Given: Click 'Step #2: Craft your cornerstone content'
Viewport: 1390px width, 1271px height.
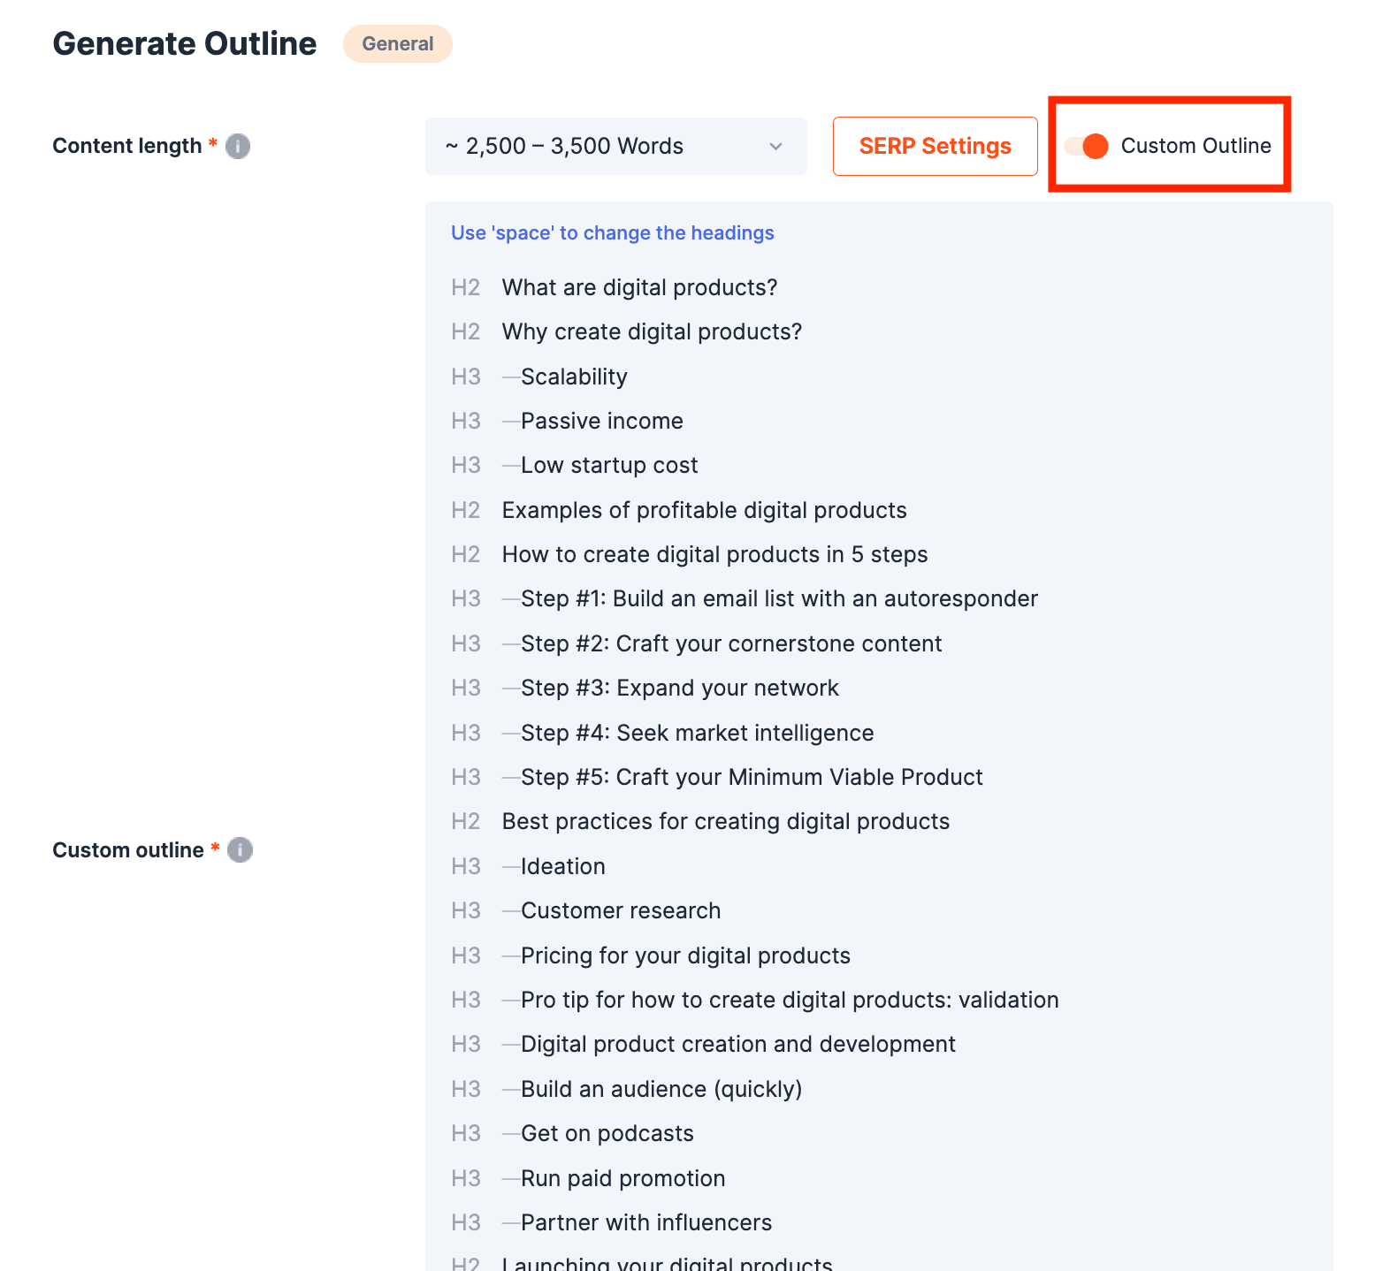Looking at the screenshot, I should click(731, 643).
